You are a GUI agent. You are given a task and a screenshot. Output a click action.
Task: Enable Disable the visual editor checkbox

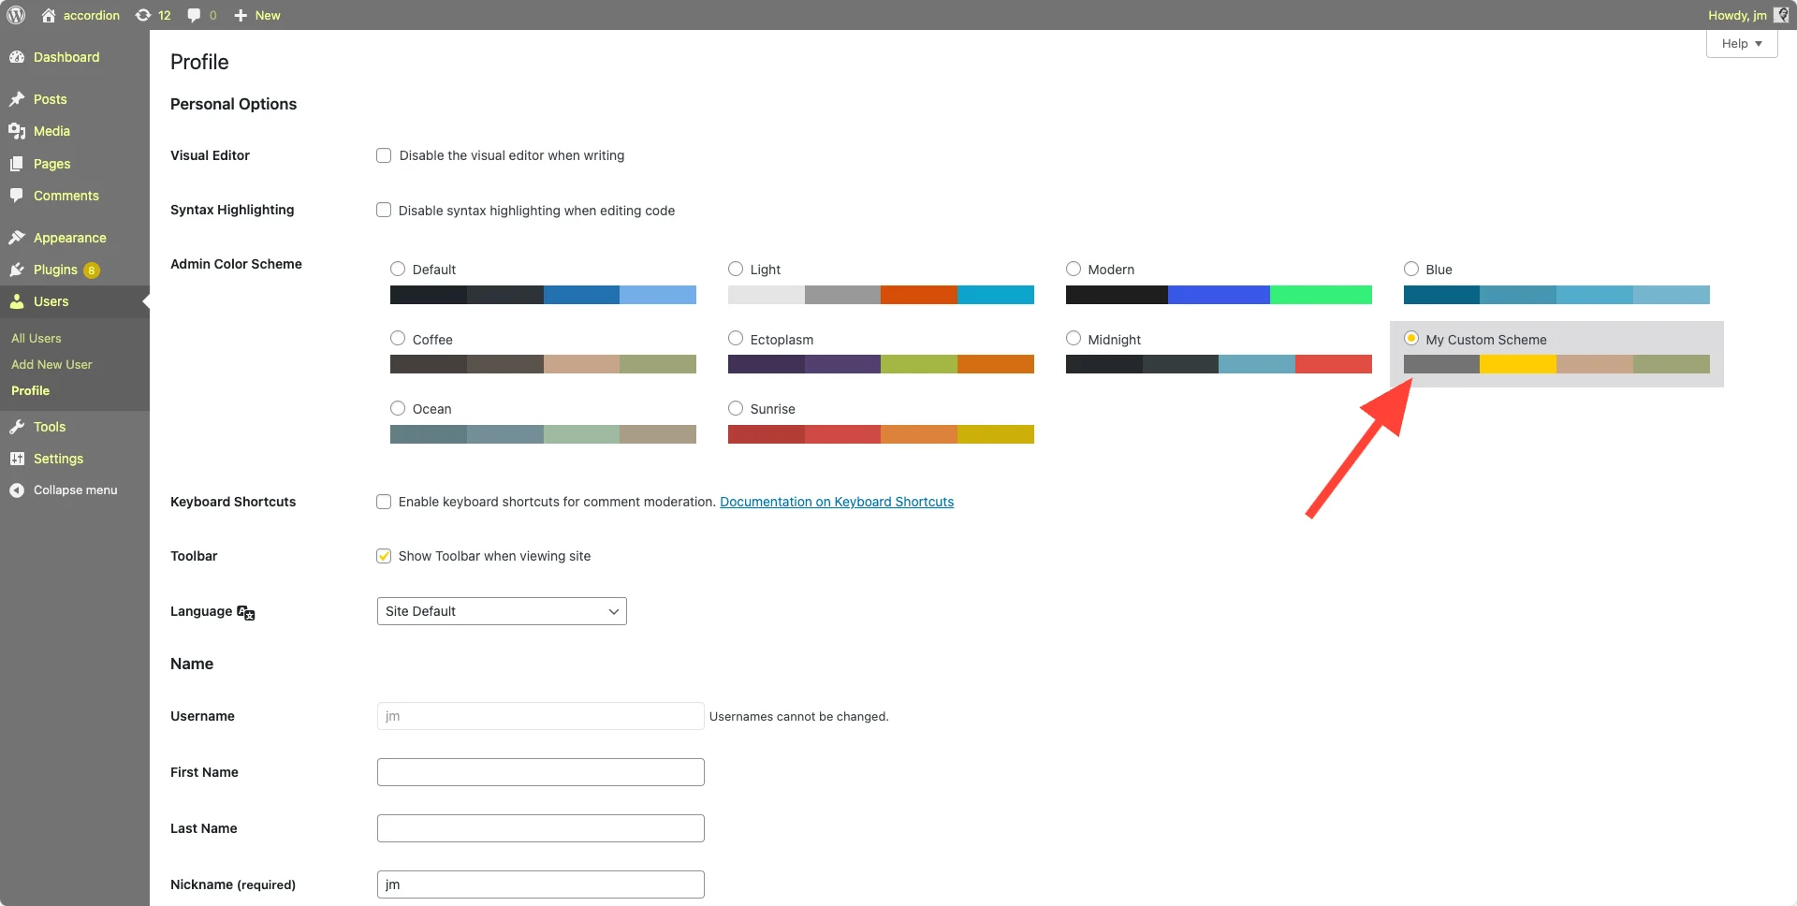(384, 155)
